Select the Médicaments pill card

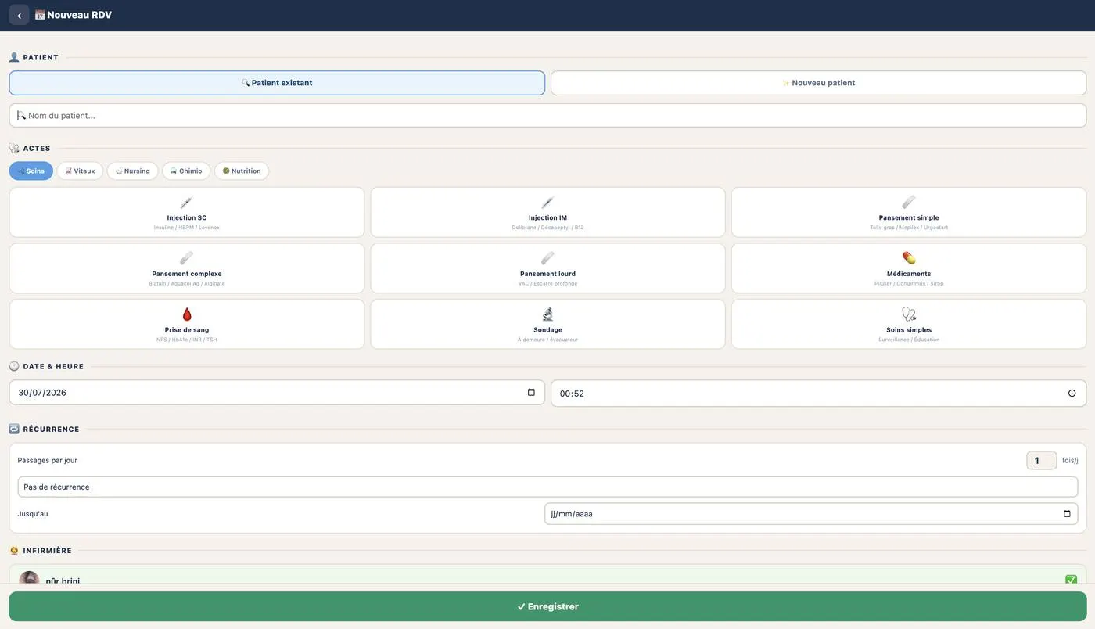coord(909,268)
